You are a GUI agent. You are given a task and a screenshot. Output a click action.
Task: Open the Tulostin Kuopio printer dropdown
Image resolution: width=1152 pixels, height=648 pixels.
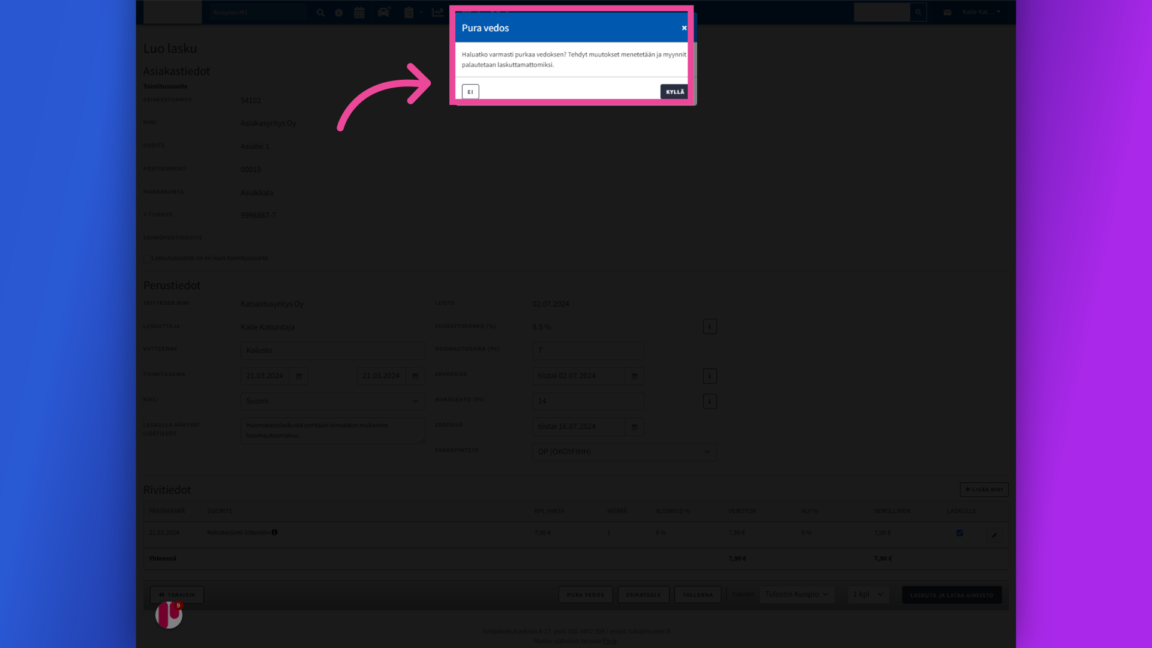click(797, 595)
